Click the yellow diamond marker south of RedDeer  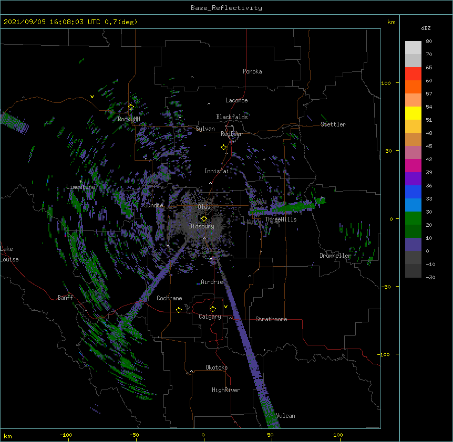[223, 148]
